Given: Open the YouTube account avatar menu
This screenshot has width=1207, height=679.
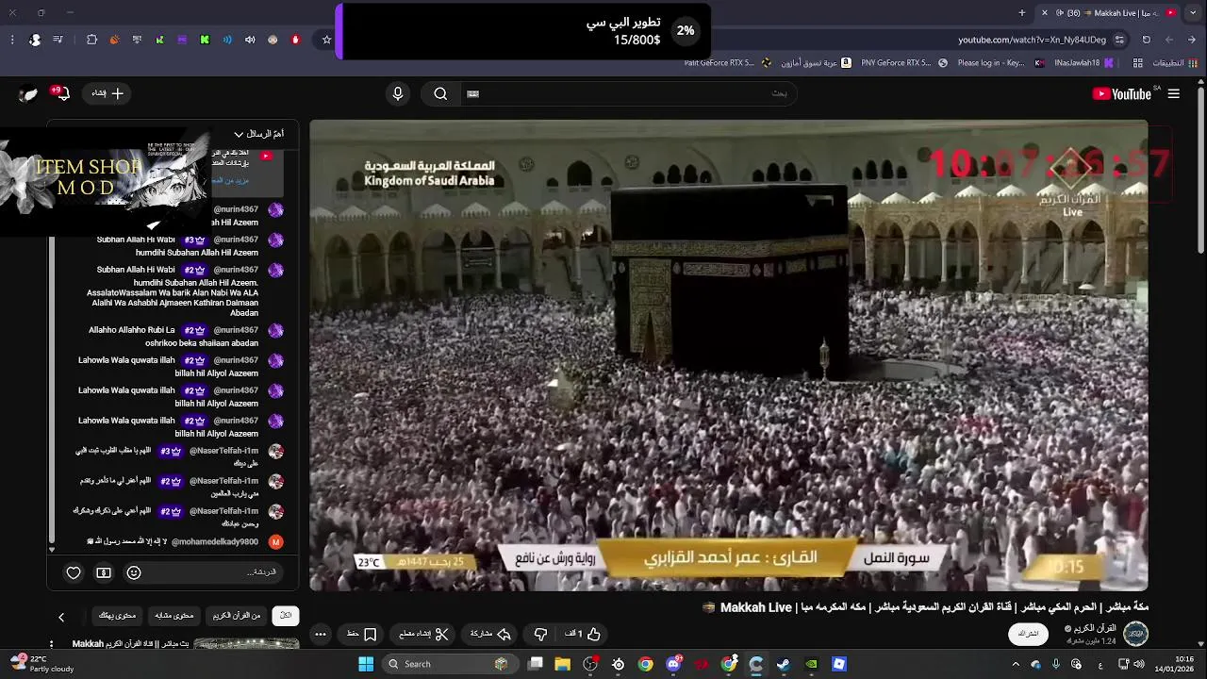Looking at the screenshot, I should pos(28,93).
